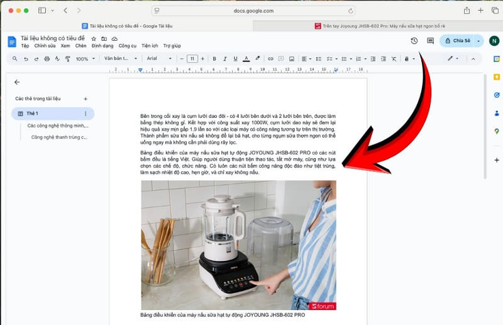This screenshot has height=325, width=503.
Task: Open the Tiện ích menu
Action: point(150,46)
